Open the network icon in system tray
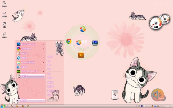Screen dimensions: 173x108 158,106
